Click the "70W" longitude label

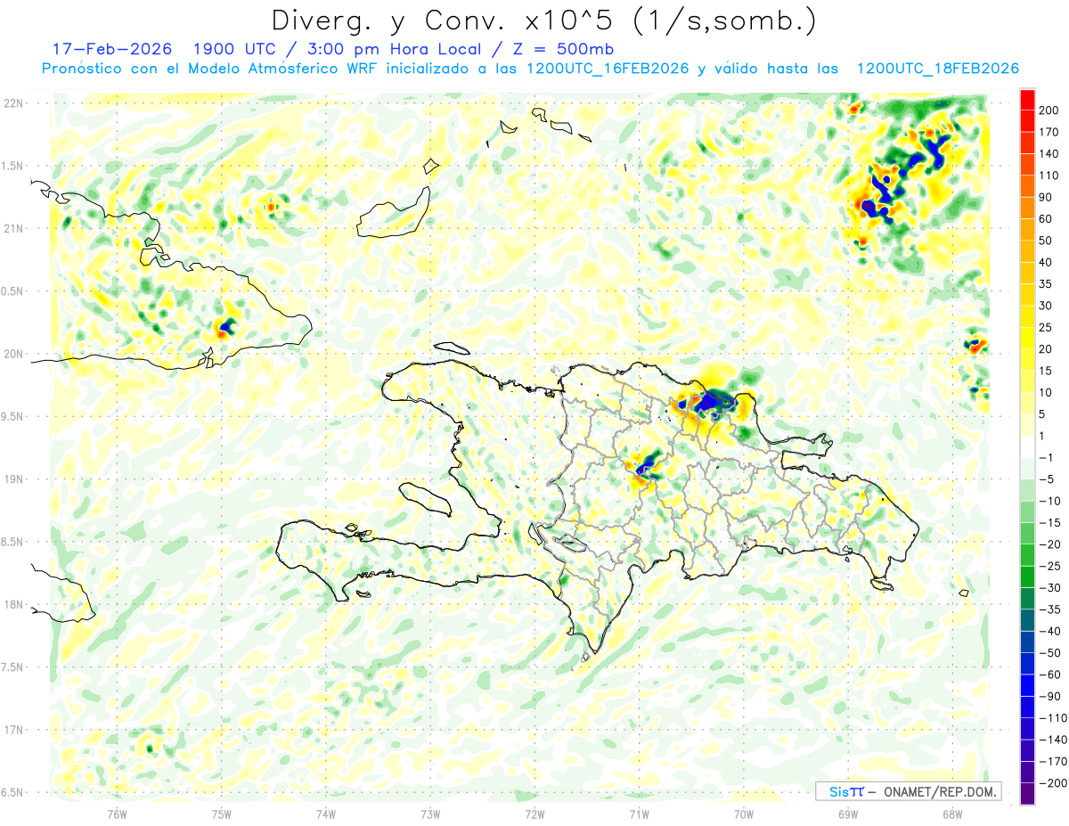click(x=744, y=813)
